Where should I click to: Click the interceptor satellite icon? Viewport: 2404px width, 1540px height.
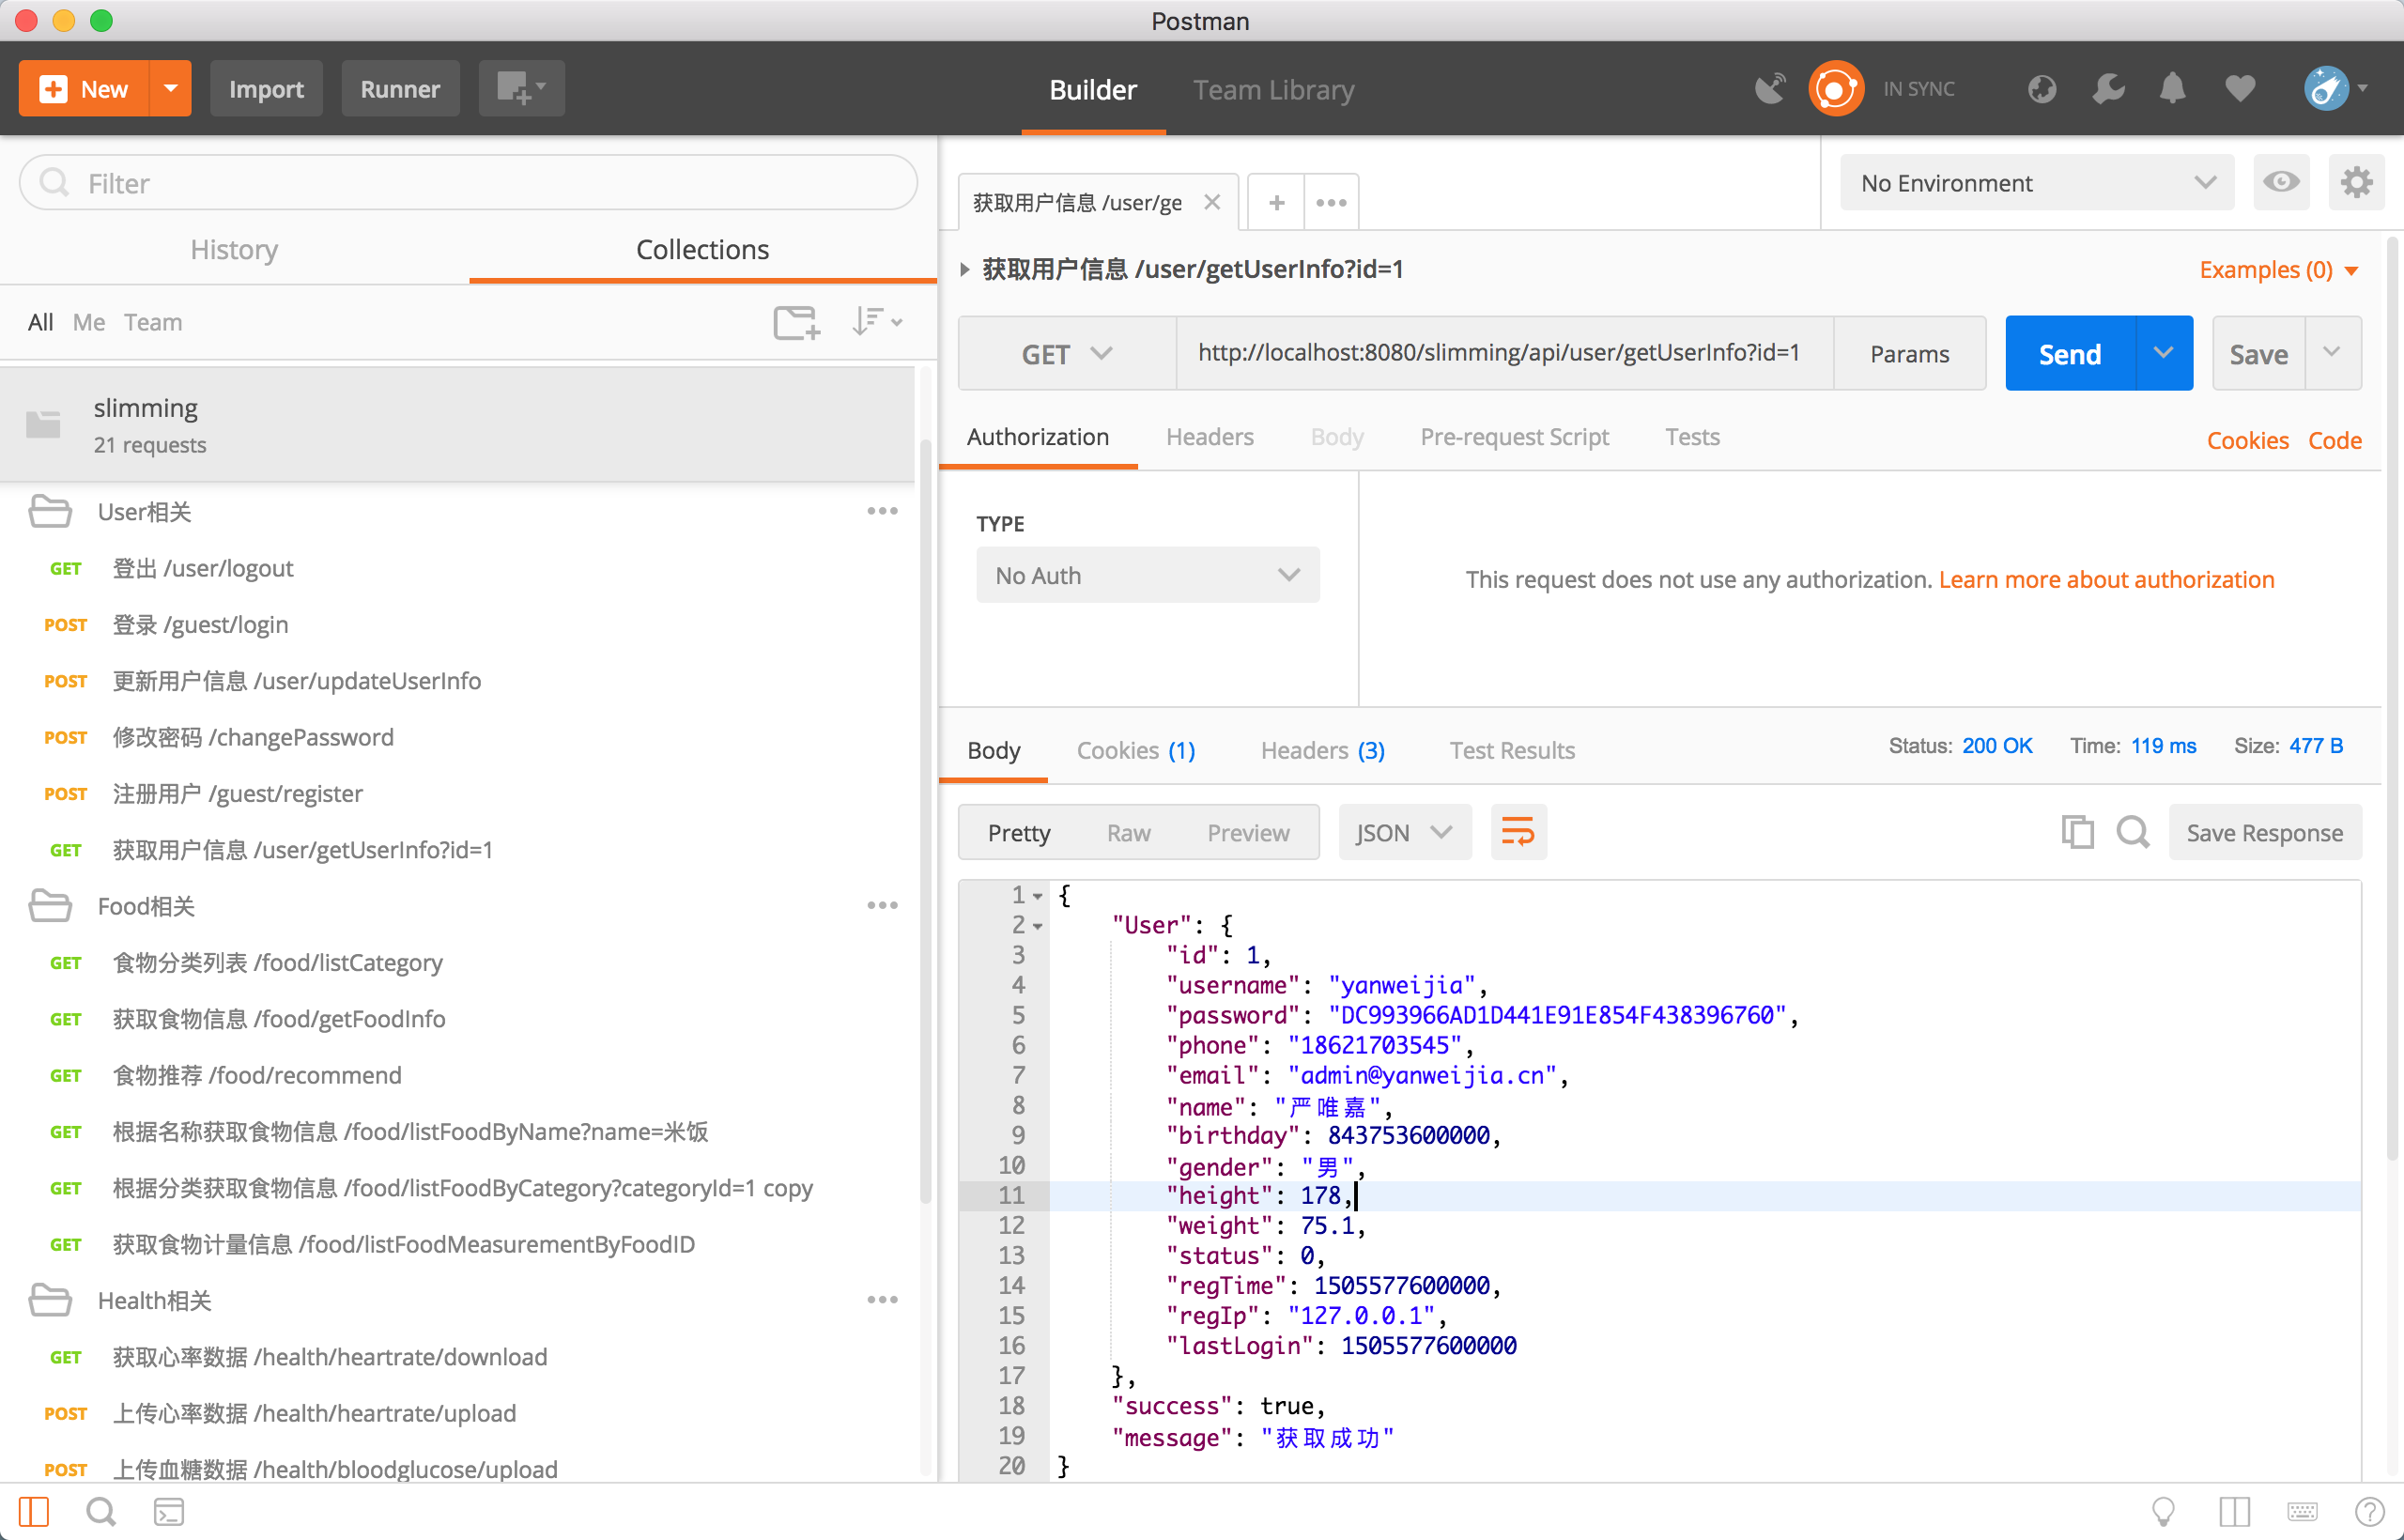point(1770,89)
